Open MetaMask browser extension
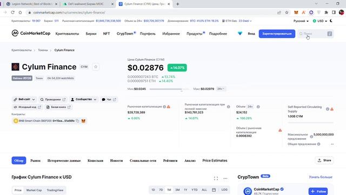Image resolution: width=346 pixels, height=195 pixels. [296, 12]
